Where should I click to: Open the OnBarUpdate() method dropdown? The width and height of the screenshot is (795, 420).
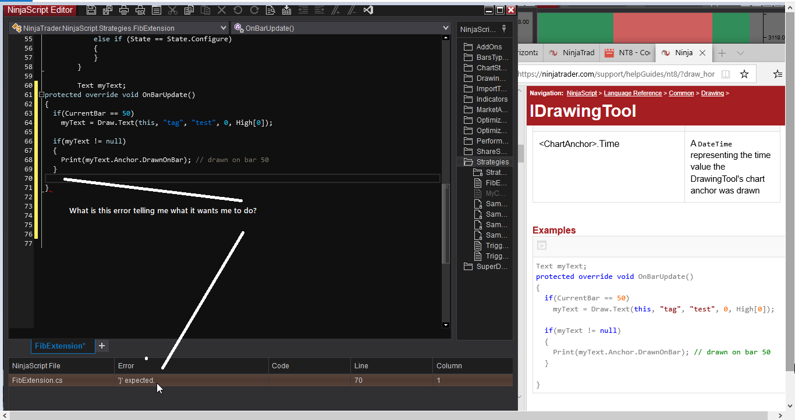pyautogui.click(x=446, y=28)
